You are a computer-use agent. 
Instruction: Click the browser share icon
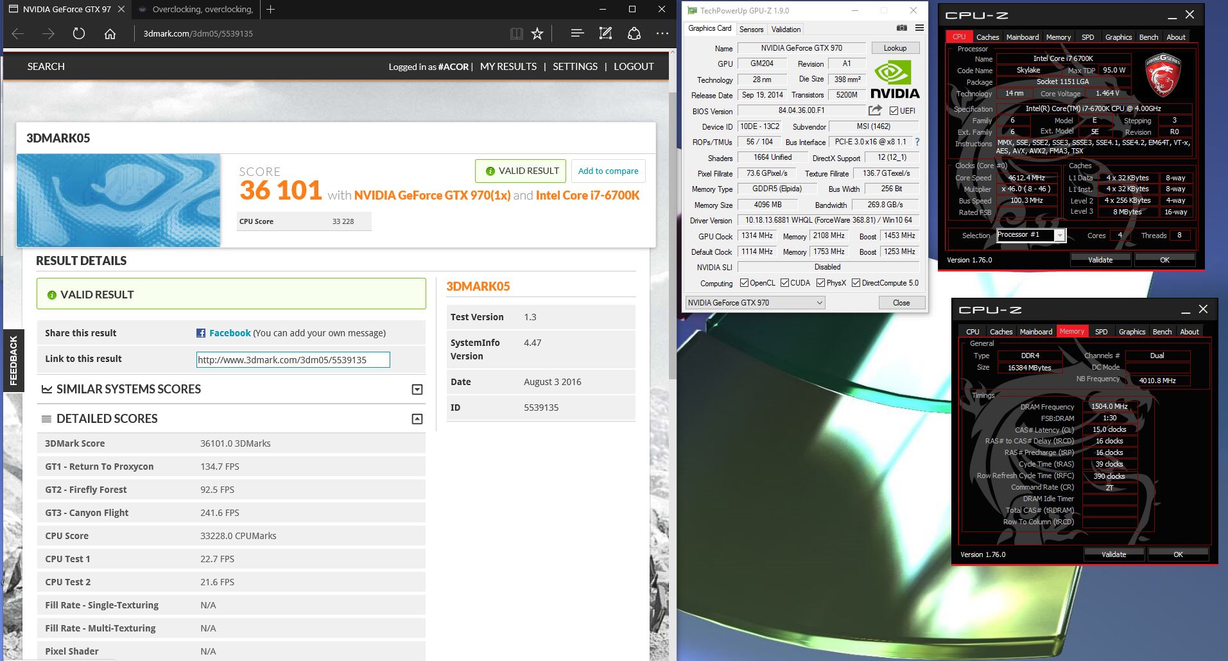pos(634,33)
